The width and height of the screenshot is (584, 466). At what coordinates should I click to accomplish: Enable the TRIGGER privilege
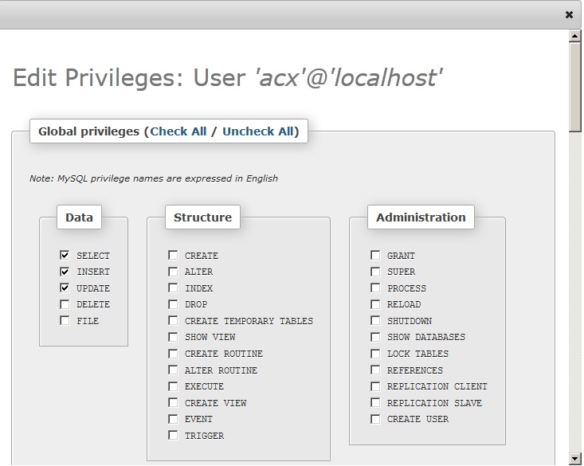click(x=173, y=435)
